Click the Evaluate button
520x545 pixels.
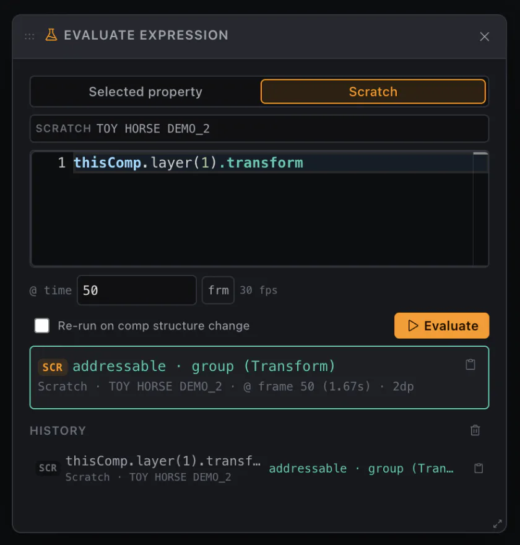(441, 326)
